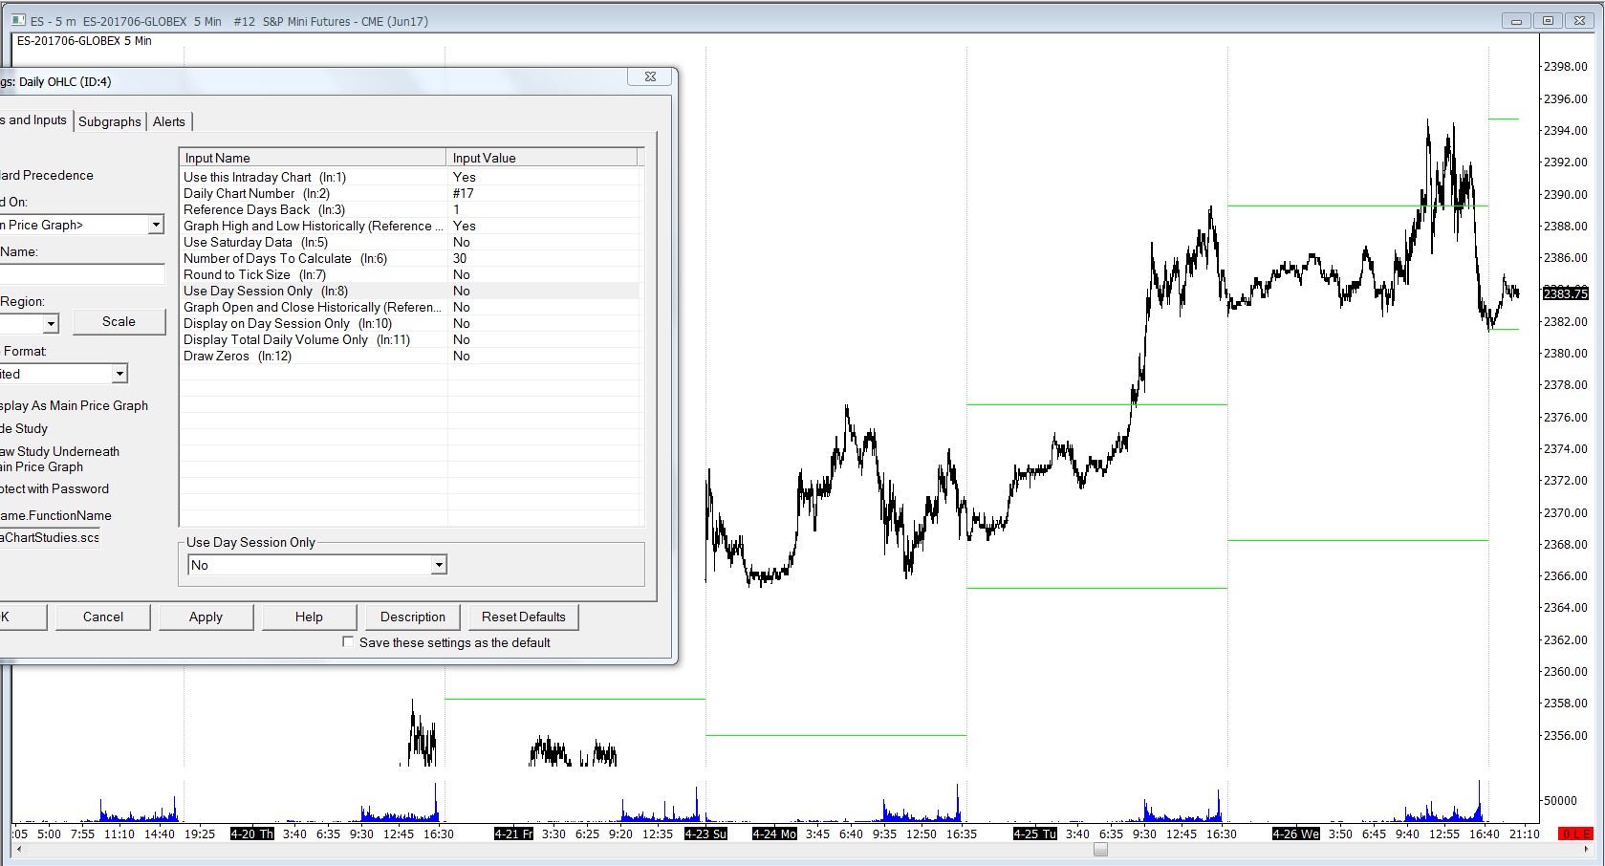Click the Input Value column header
This screenshot has height=866, width=1605.
542,158
